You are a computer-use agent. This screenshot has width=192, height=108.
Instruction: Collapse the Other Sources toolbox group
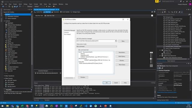pos(4,78)
